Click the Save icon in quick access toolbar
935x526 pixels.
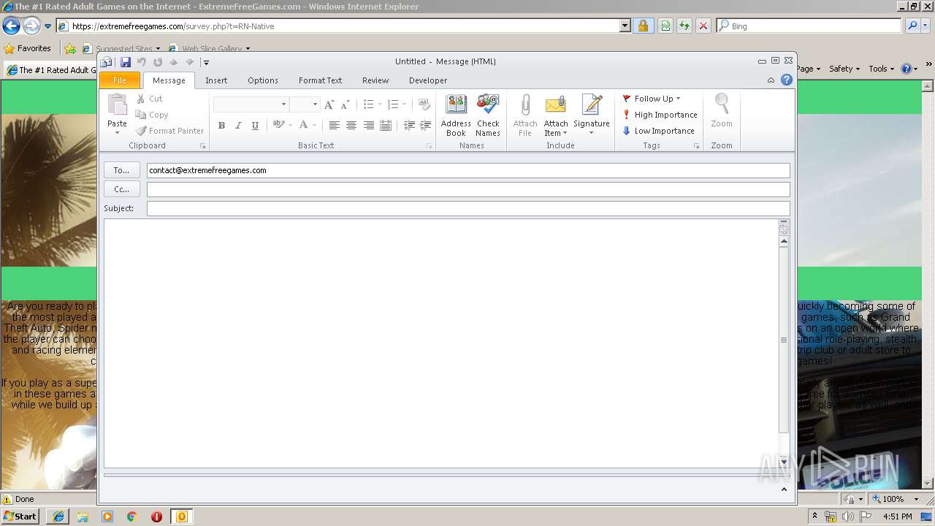point(126,62)
